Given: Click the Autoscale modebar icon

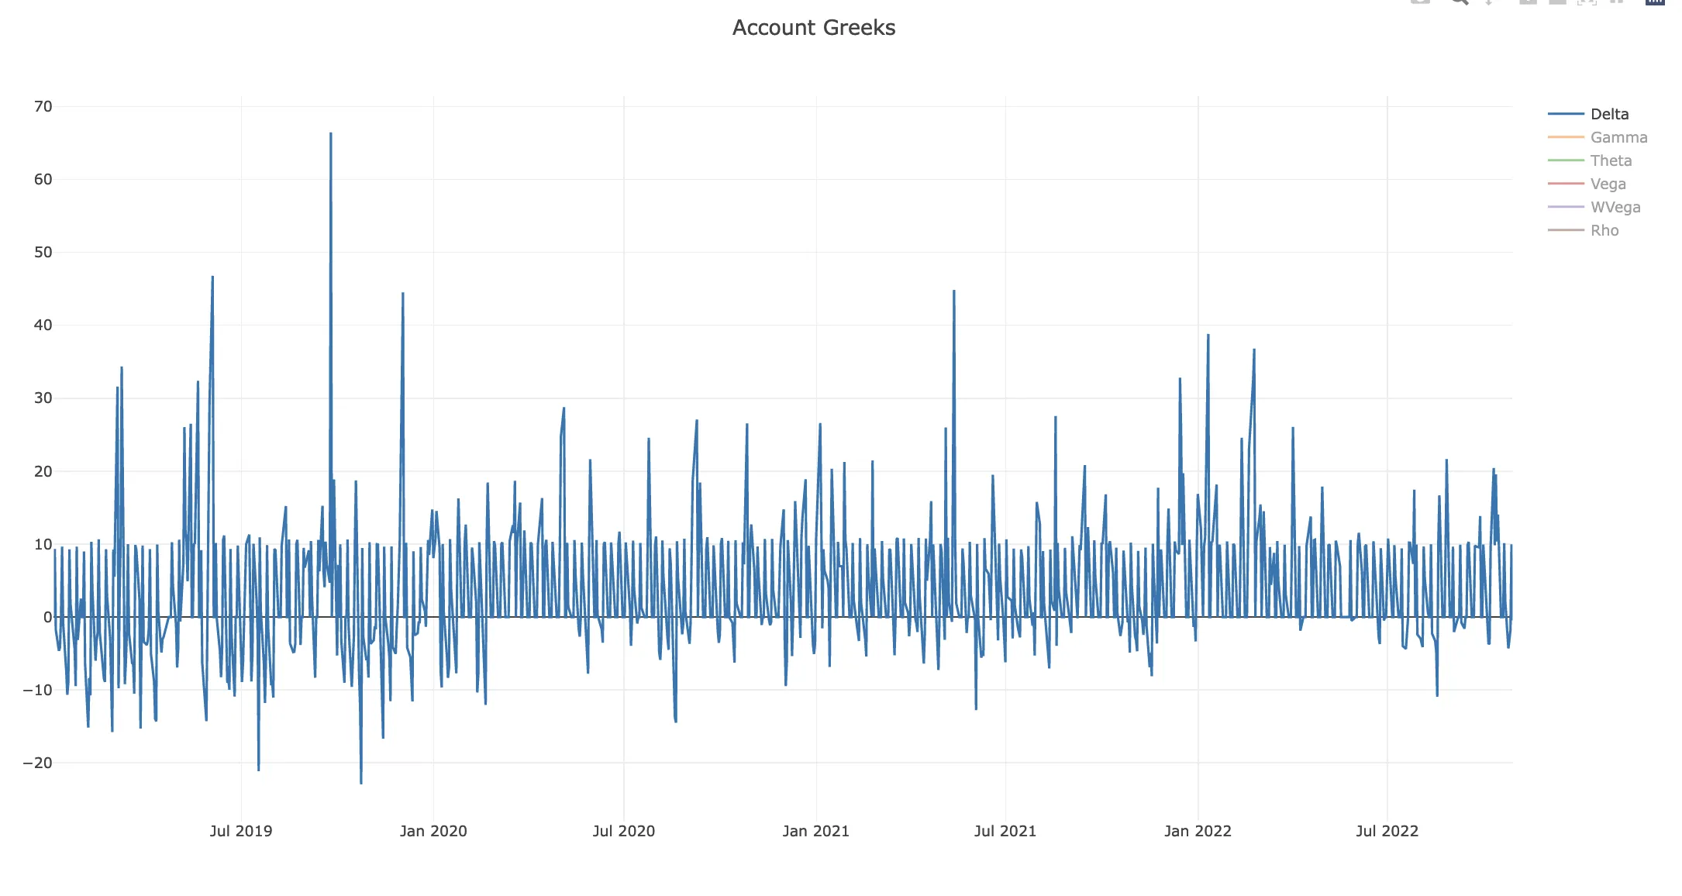Looking at the screenshot, I should (x=1587, y=2).
